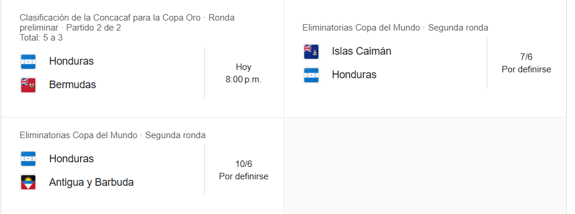Click the Islas Caimán flag icon
The height and width of the screenshot is (214, 575).
(x=311, y=52)
